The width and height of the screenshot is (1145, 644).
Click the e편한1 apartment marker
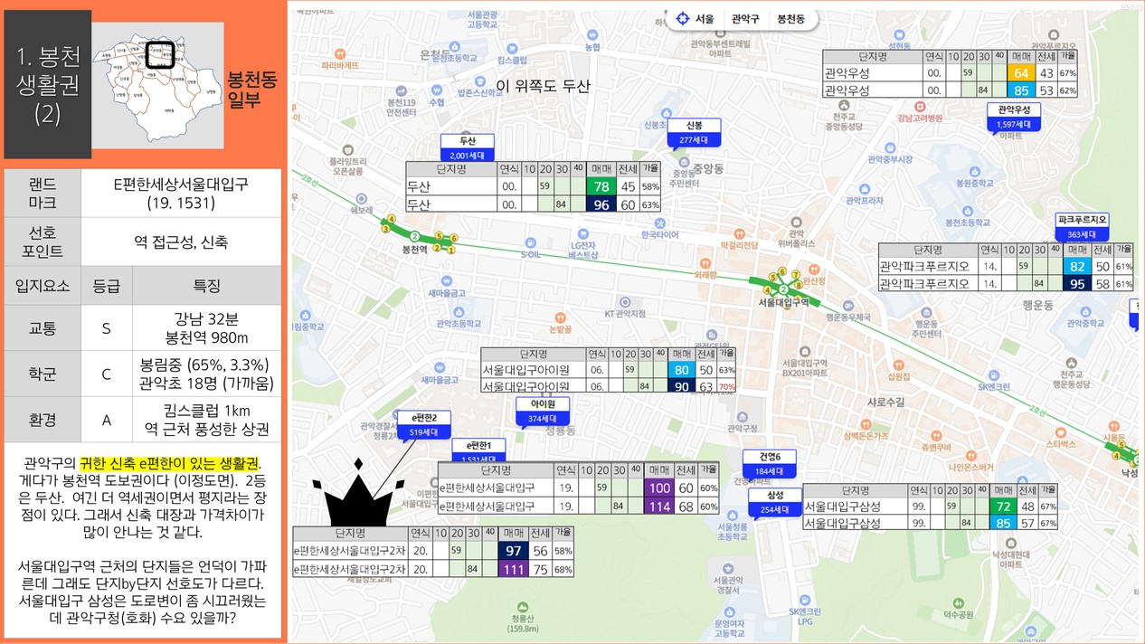click(478, 450)
